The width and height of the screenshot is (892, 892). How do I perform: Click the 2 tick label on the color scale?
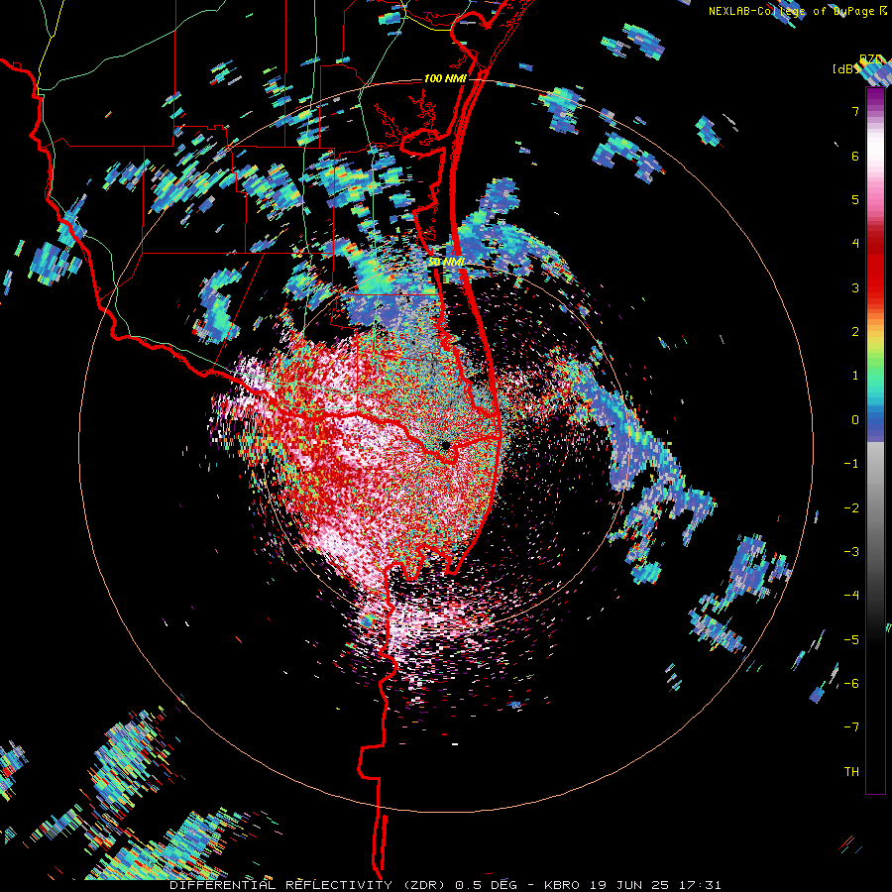pos(855,332)
